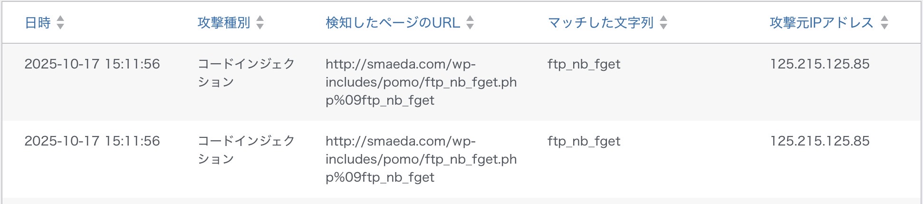The image size is (923, 204).
Task: Click the second row's smaeda.com URL
Action: 421,159
